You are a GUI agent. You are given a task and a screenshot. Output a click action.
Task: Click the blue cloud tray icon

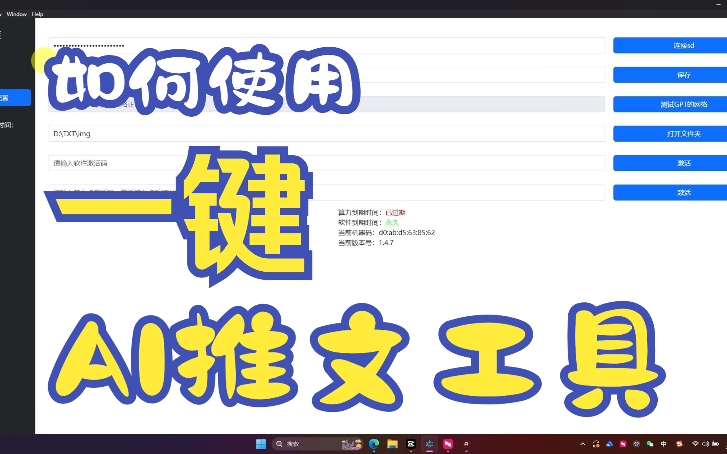(x=609, y=444)
